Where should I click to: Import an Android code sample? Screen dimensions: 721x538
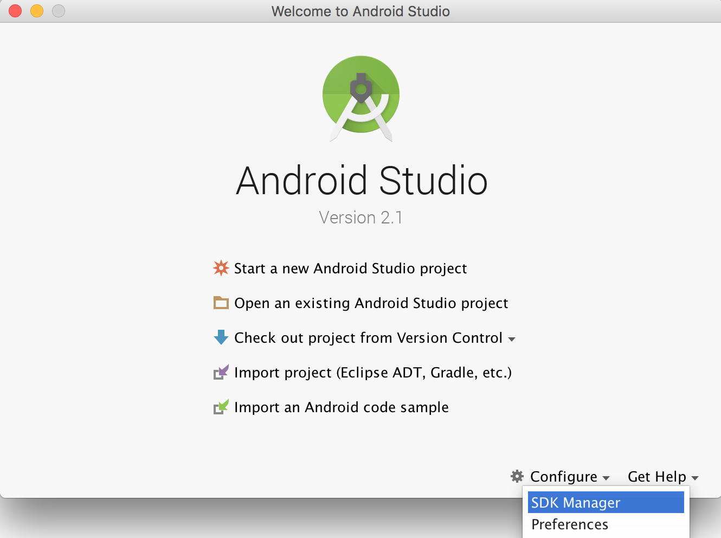point(341,407)
